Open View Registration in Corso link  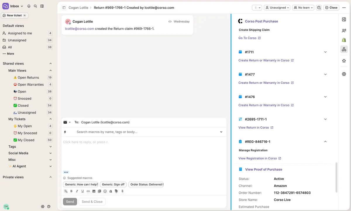(260, 158)
